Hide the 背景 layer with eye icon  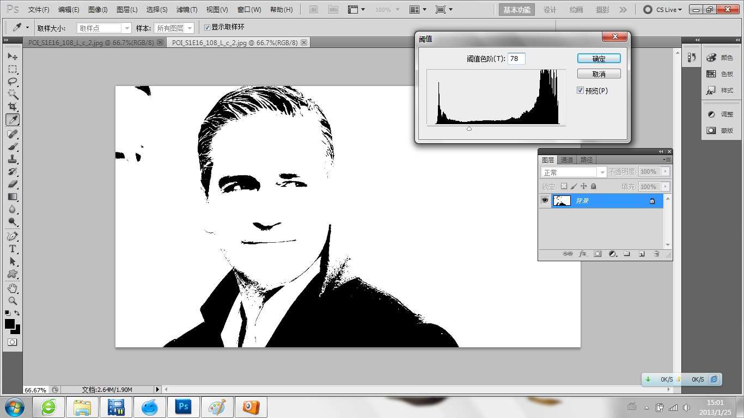[545, 201]
